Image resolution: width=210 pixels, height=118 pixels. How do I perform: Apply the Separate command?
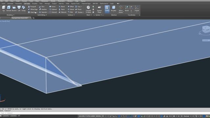[x=43, y=12]
